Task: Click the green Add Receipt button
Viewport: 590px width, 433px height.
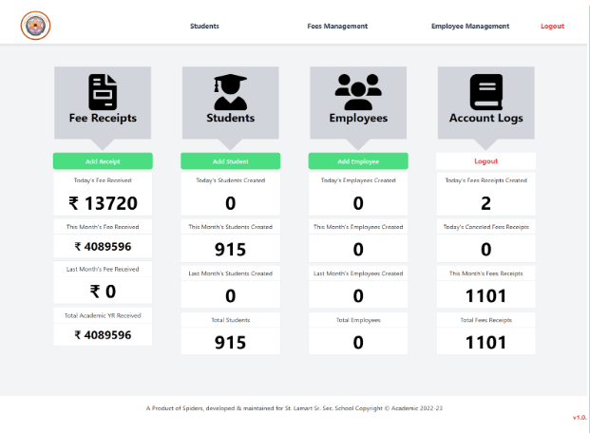Action: (x=103, y=161)
